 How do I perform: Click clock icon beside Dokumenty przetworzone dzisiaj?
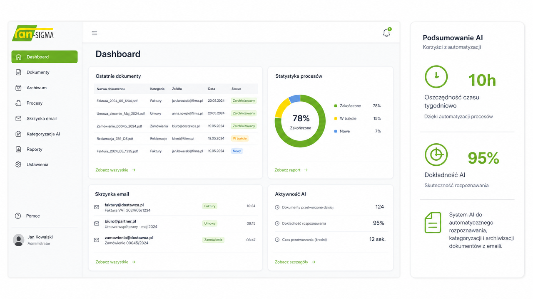coord(277,207)
